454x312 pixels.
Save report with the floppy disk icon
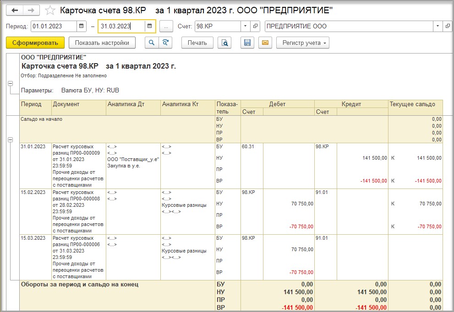(247, 43)
